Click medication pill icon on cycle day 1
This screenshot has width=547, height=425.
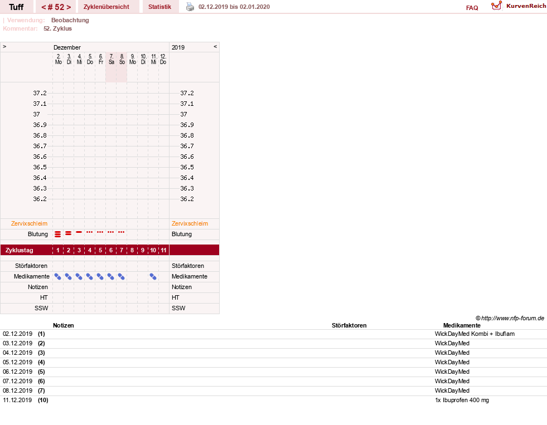[58, 277]
